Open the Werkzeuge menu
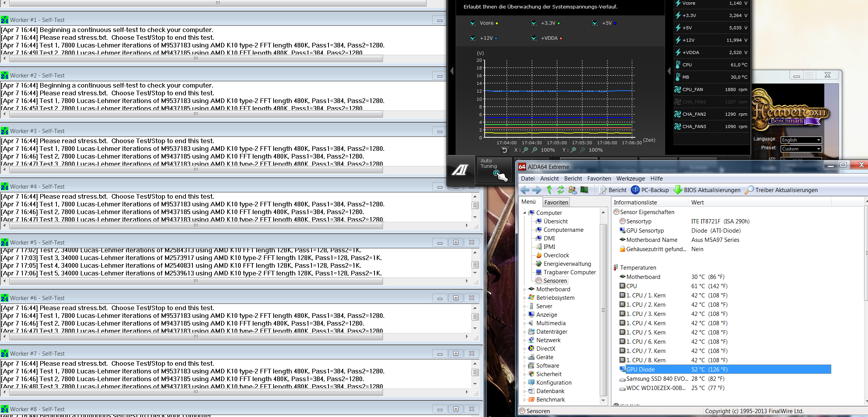 pyautogui.click(x=630, y=179)
